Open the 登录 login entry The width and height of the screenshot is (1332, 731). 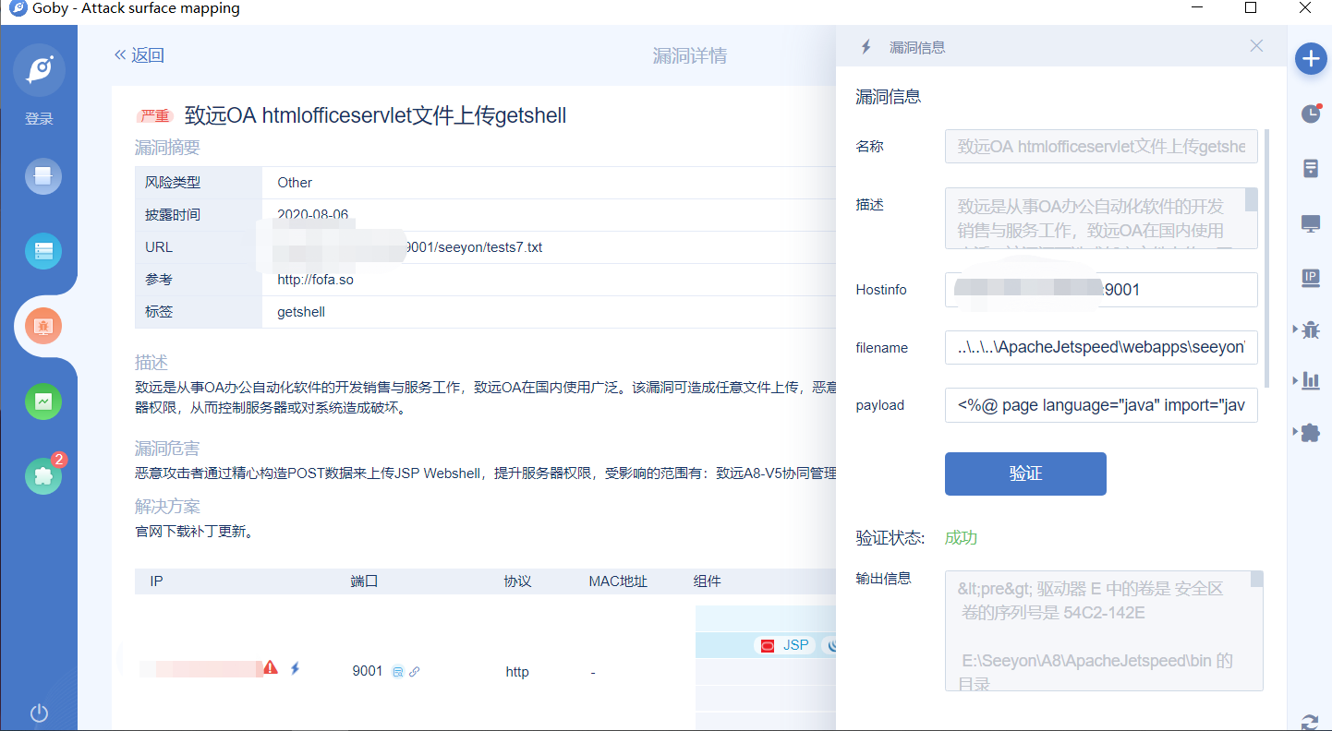[39, 119]
